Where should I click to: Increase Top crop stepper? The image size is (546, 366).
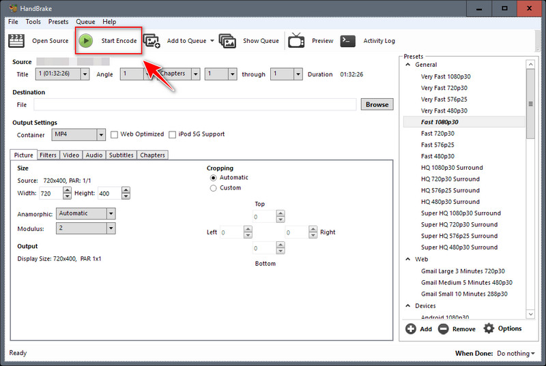coord(281,213)
